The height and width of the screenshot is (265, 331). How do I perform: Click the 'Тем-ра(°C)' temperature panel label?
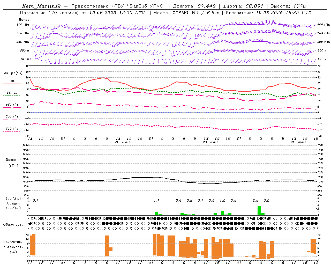coord(12,73)
